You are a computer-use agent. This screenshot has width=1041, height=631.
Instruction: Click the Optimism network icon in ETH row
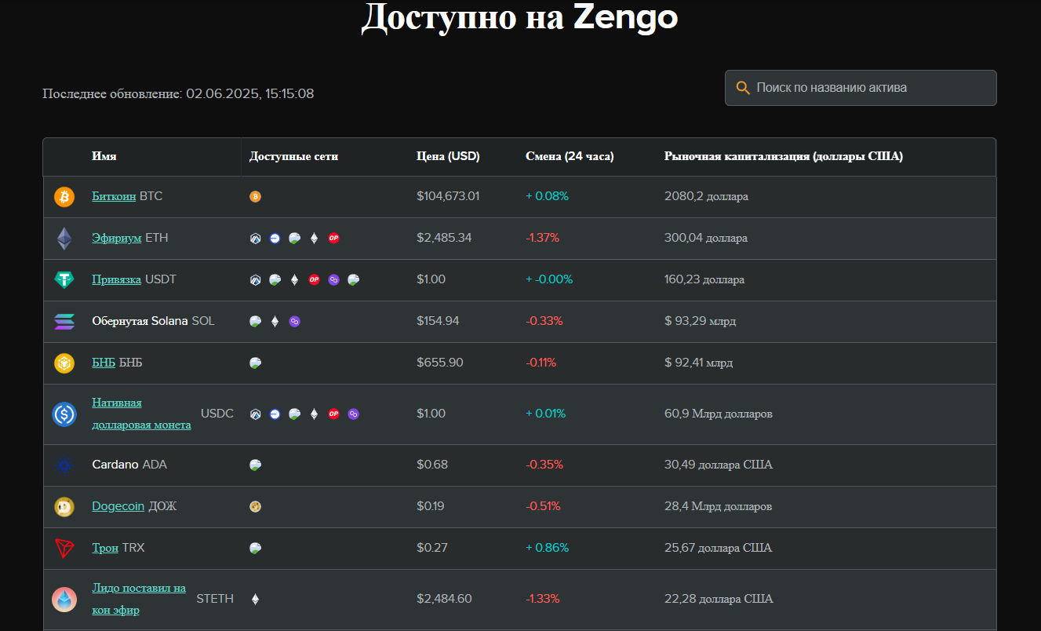coord(333,238)
